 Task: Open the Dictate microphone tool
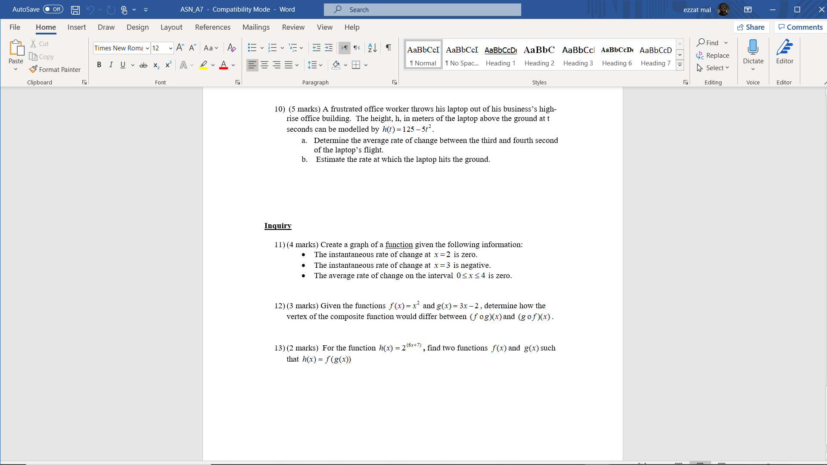(x=753, y=48)
